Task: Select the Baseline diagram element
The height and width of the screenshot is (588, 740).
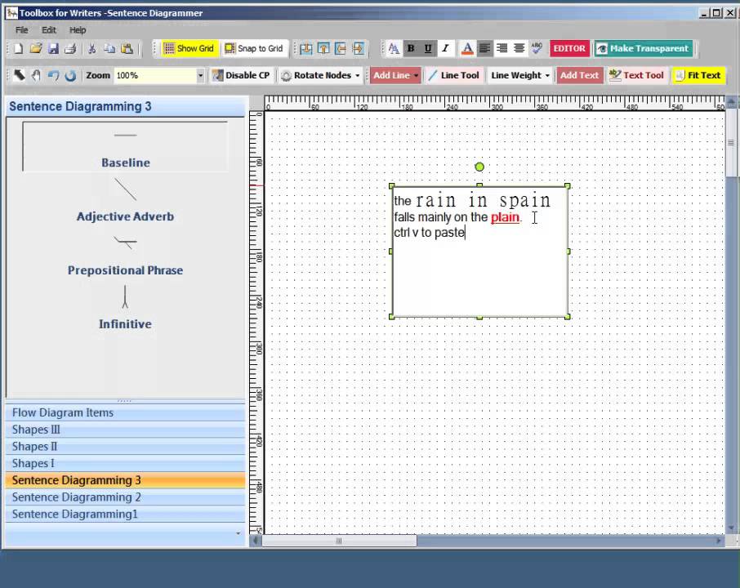Action: pos(126,147)
